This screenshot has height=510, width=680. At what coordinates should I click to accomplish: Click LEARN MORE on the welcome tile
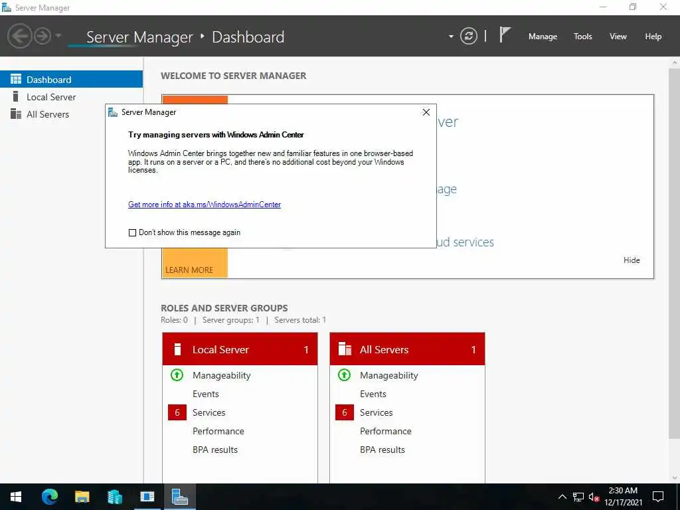[x=189, y=270]
